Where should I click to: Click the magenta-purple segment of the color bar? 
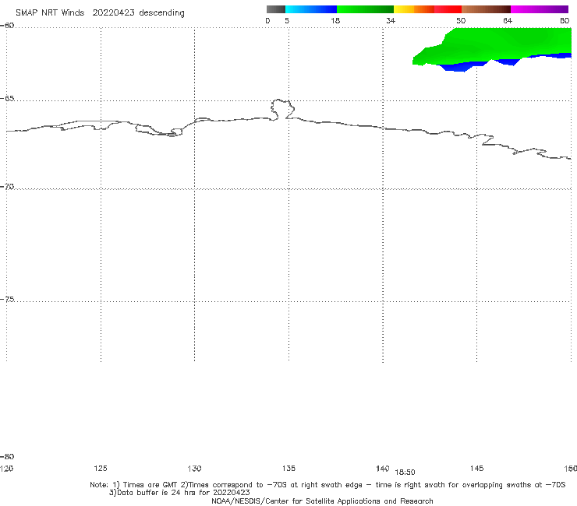[540, 9]
